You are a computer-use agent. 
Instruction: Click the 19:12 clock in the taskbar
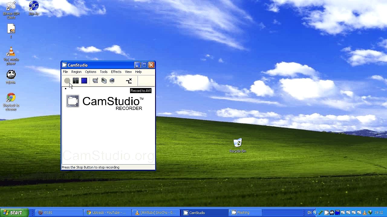(379, 212)
